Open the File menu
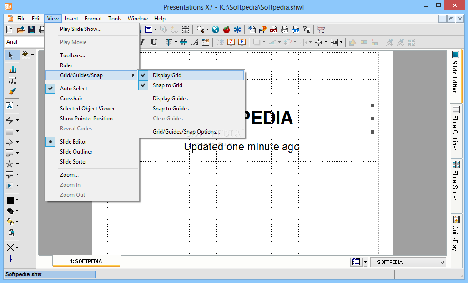 tap(21, 19)
